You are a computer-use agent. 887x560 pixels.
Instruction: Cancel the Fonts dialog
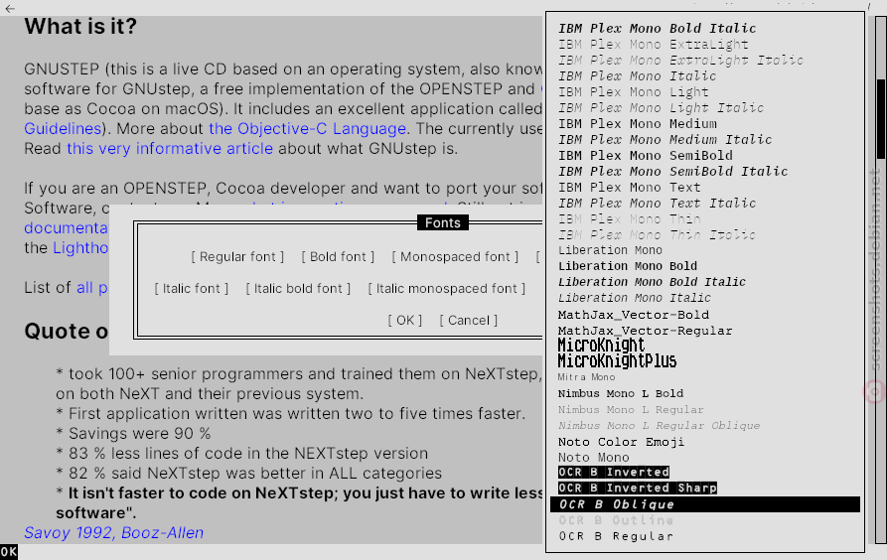tap(469, 320)
